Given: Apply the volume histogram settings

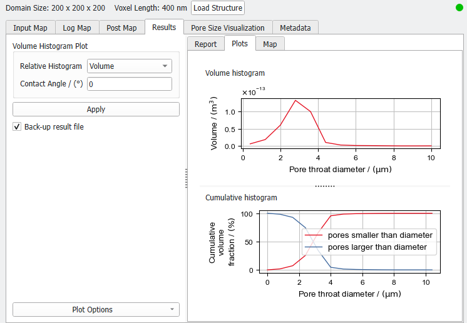Looking at the screenshot, I should pyautogui.click(x=96, y=110).
